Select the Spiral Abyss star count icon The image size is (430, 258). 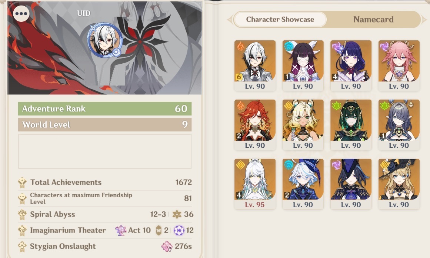177,214
